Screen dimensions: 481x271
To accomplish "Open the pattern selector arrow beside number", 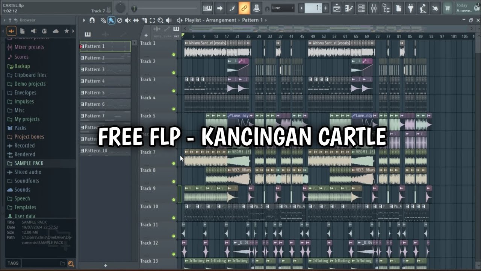I will [301, 8].
